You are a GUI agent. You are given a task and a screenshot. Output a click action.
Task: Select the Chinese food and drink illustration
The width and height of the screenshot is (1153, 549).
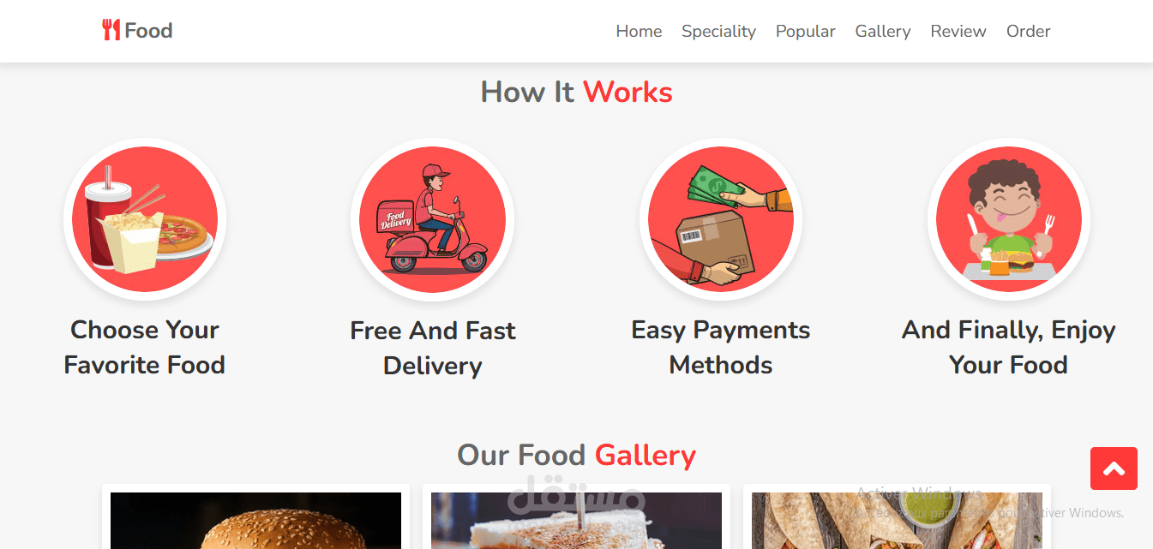[x=145, y=219]
